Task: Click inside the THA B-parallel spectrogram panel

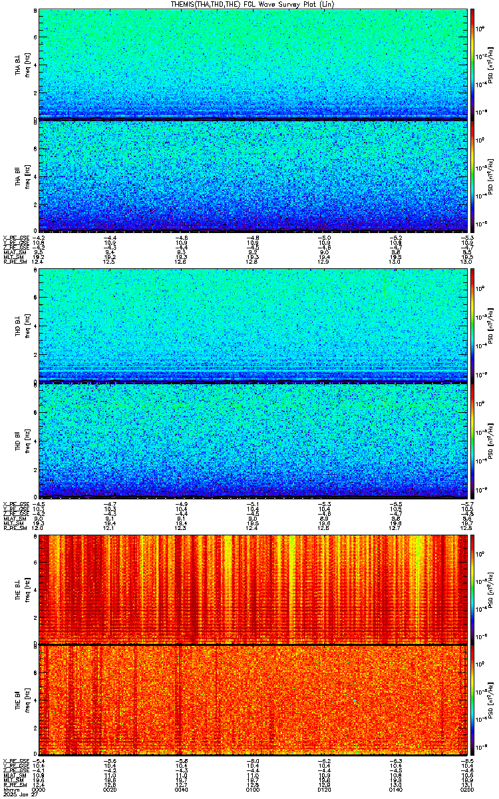Action: (x=253, y=176)
